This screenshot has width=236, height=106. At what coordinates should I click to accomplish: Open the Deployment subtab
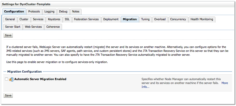111,19
